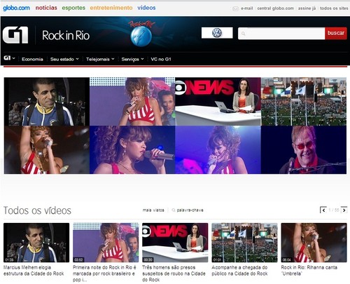The image size is (350, 284).
Task: Click the e-mail envelope icon
Action: [236, 8]
